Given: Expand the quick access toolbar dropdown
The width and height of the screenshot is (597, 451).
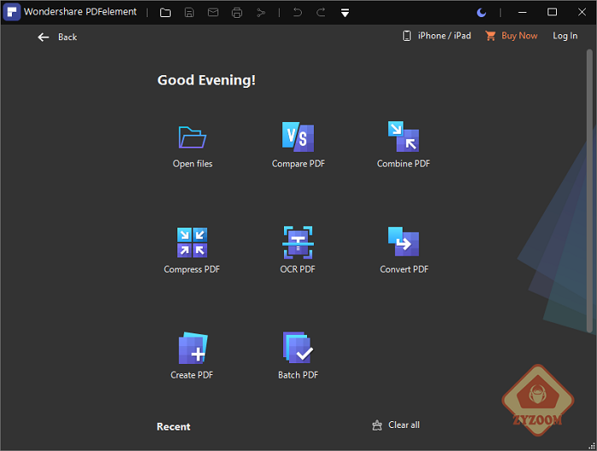Looking at the screenshot, I should point(345,13).
